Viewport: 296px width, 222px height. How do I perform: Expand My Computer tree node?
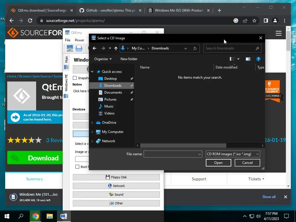(x=92, y=132)
